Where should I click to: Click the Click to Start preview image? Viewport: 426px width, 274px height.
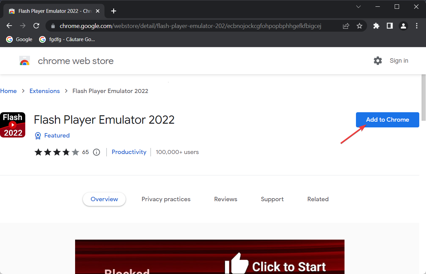point(210,257)
